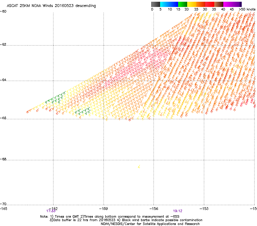Click the lower green wind barb cluster near -160
257x226 pixels.
(x=83, y=111)
